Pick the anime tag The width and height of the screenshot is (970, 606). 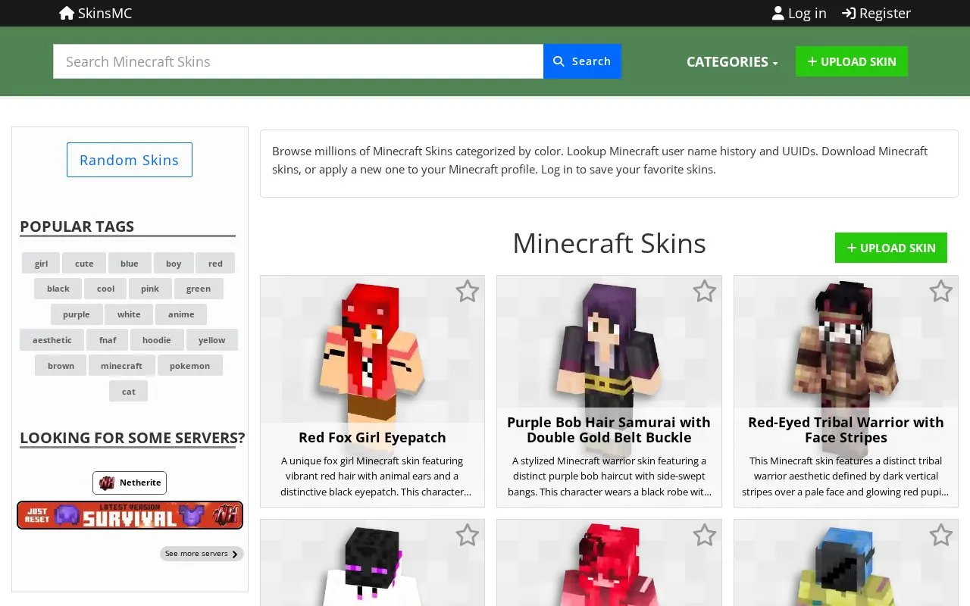click(181, 314)
